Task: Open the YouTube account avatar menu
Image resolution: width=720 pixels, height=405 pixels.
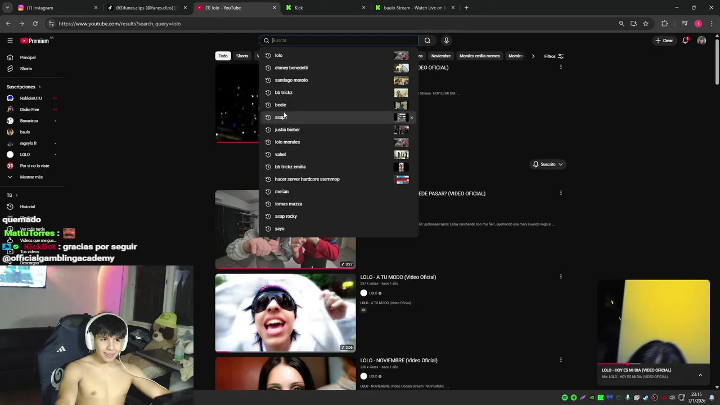Action: (x=701, y=40)
